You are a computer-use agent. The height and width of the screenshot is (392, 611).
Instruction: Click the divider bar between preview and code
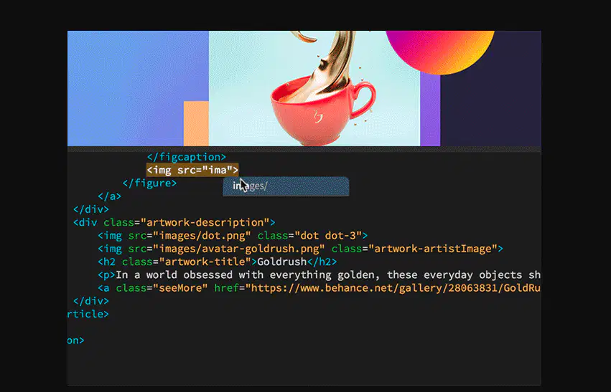pos(304,149)
